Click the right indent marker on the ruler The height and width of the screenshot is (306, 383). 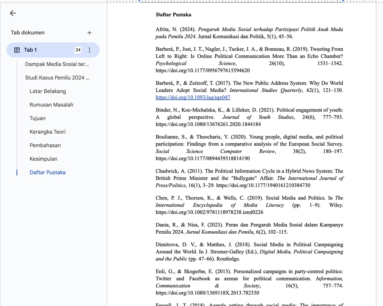click(344, 1)
